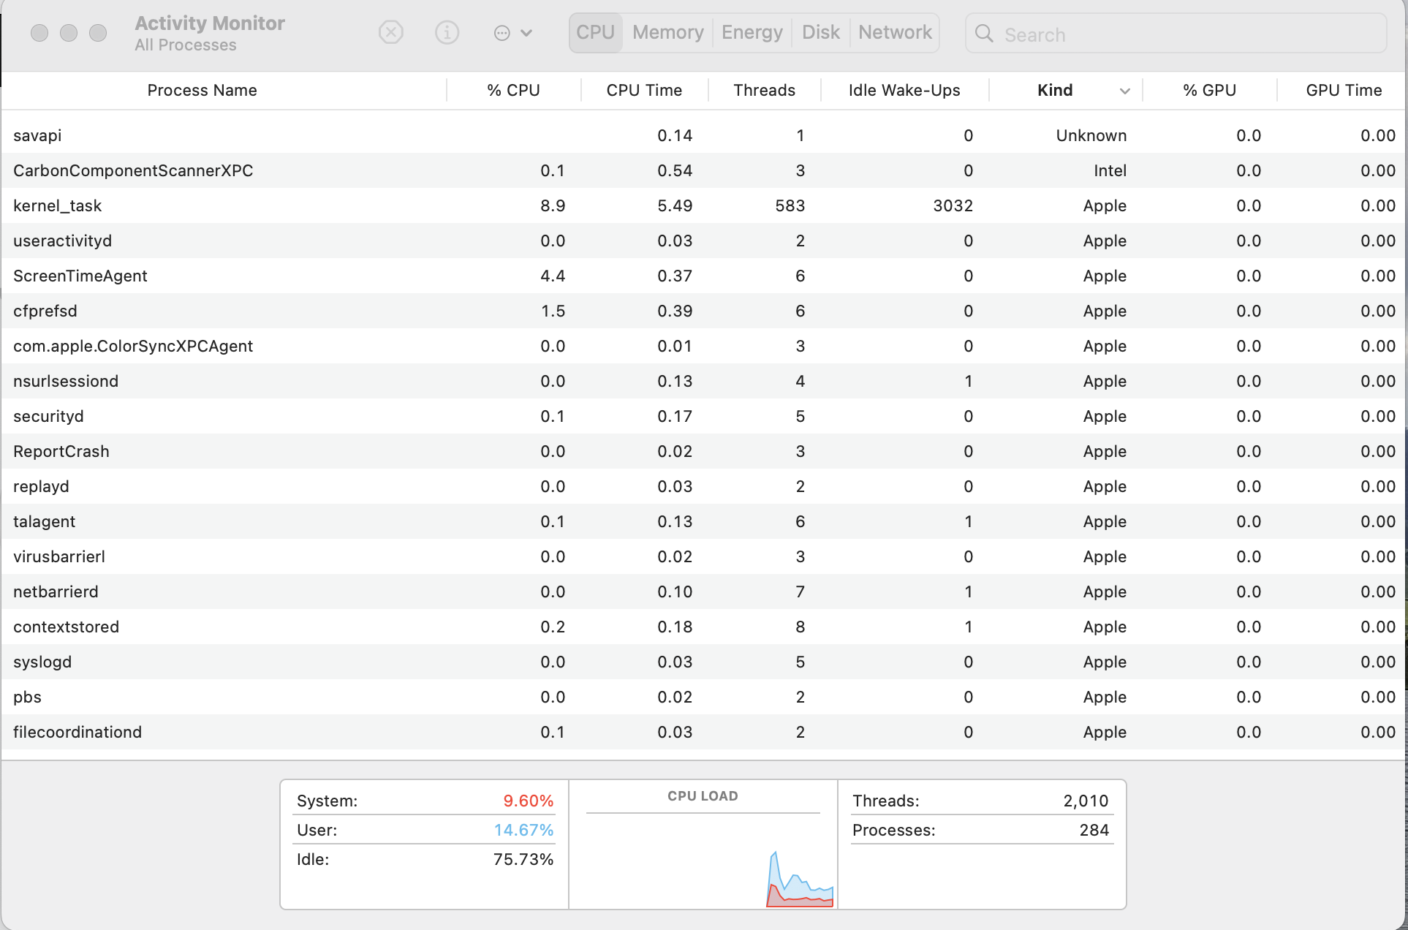Switch to the Memory tab

pyautogui.click(x=667, y=33)
